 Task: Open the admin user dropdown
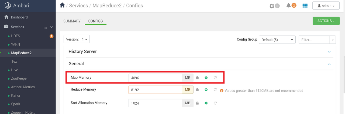point(326,6)
